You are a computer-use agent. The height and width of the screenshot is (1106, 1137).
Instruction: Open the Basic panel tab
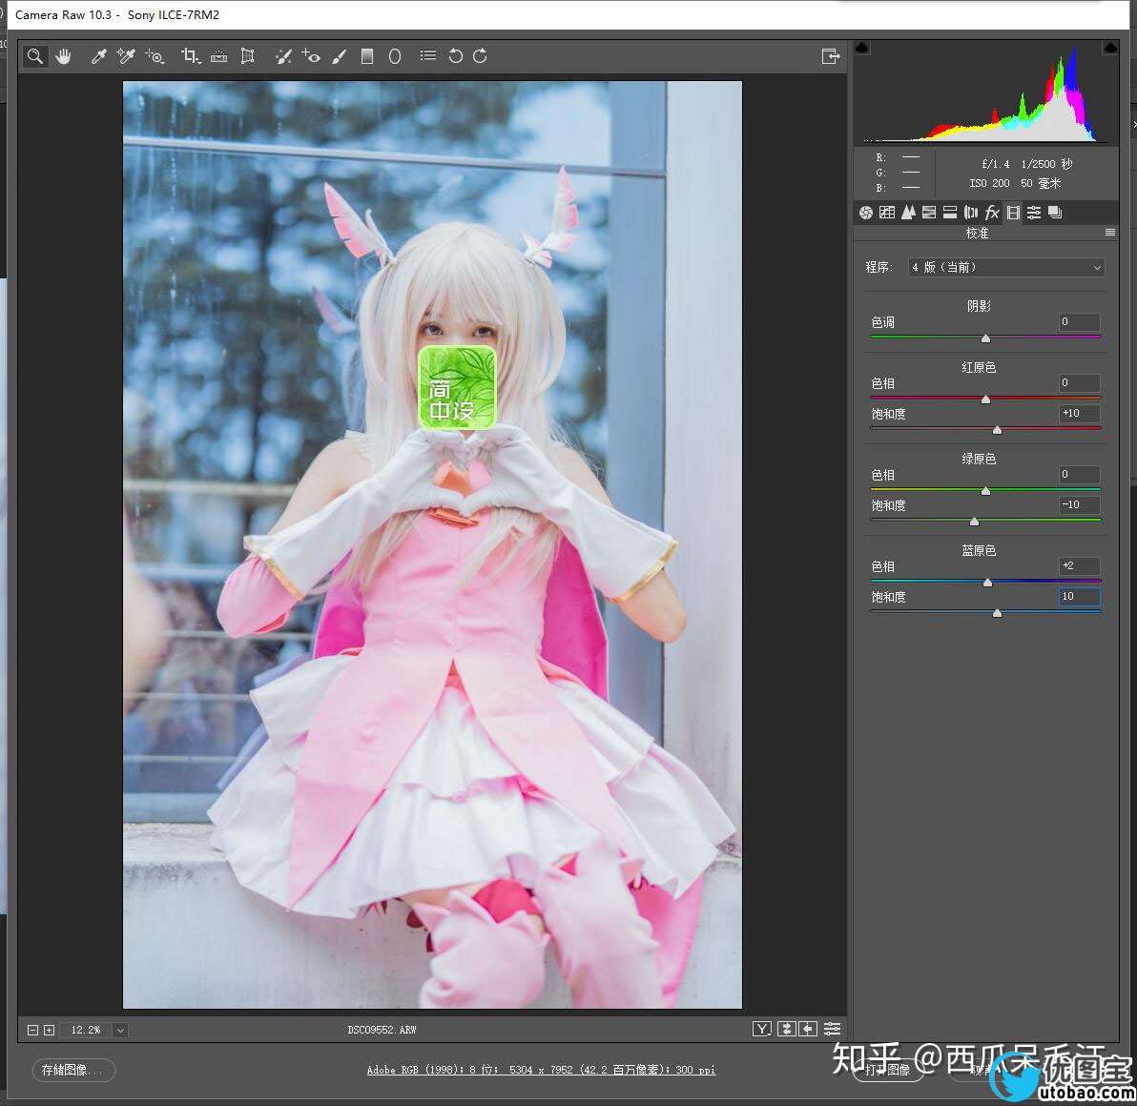[866, 213]
